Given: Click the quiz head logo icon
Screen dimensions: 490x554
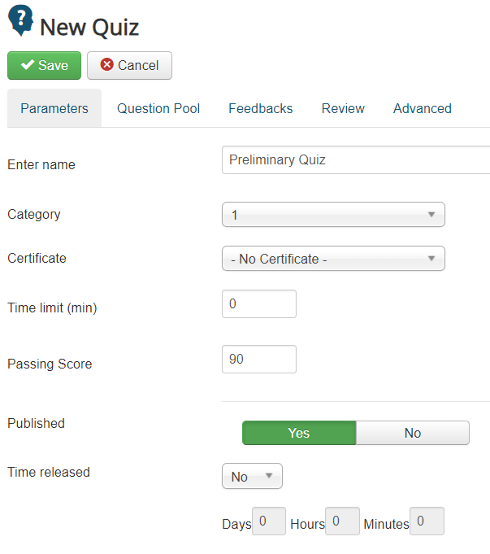Looking at the screenshot, I should click(20, 21).
